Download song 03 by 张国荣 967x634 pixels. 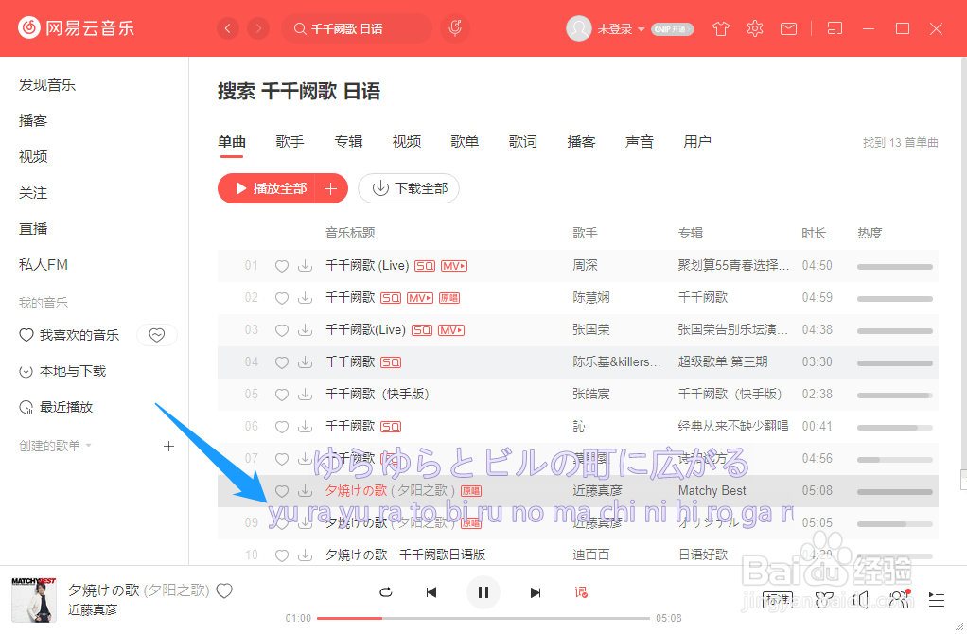click(x=306, y=330)
